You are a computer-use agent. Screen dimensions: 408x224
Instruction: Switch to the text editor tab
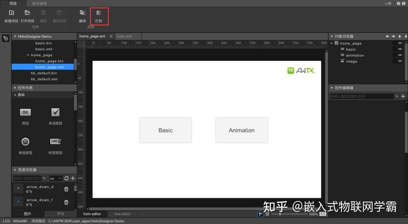(122, 214)
